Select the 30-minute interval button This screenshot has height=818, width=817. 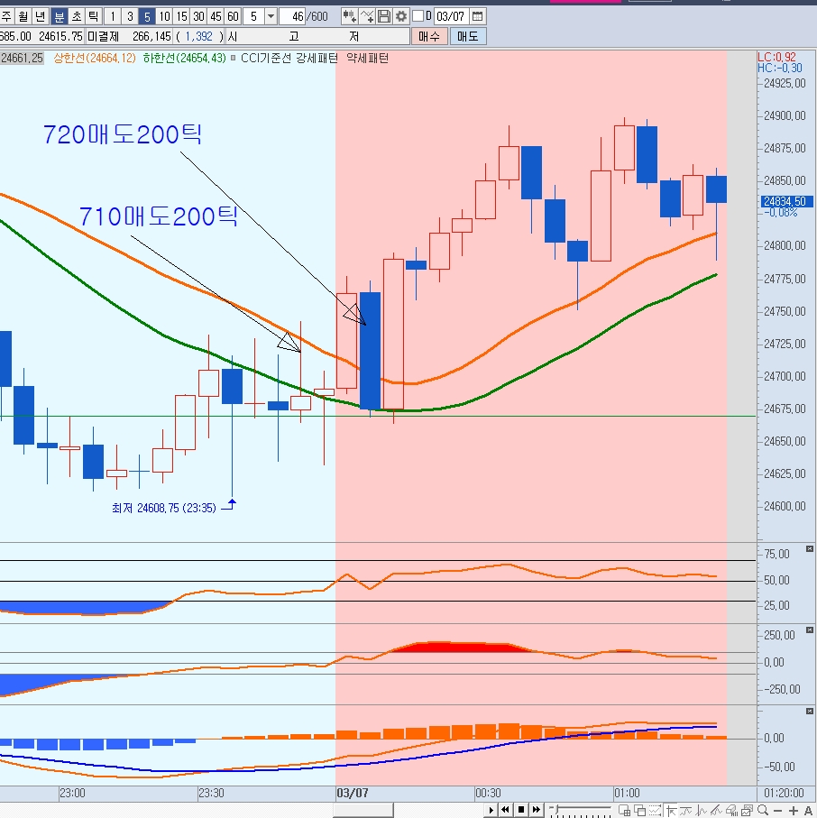coord(198,16)
